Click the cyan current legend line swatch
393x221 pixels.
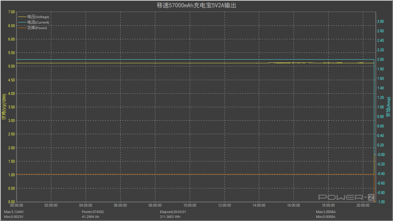pos(22,22)
